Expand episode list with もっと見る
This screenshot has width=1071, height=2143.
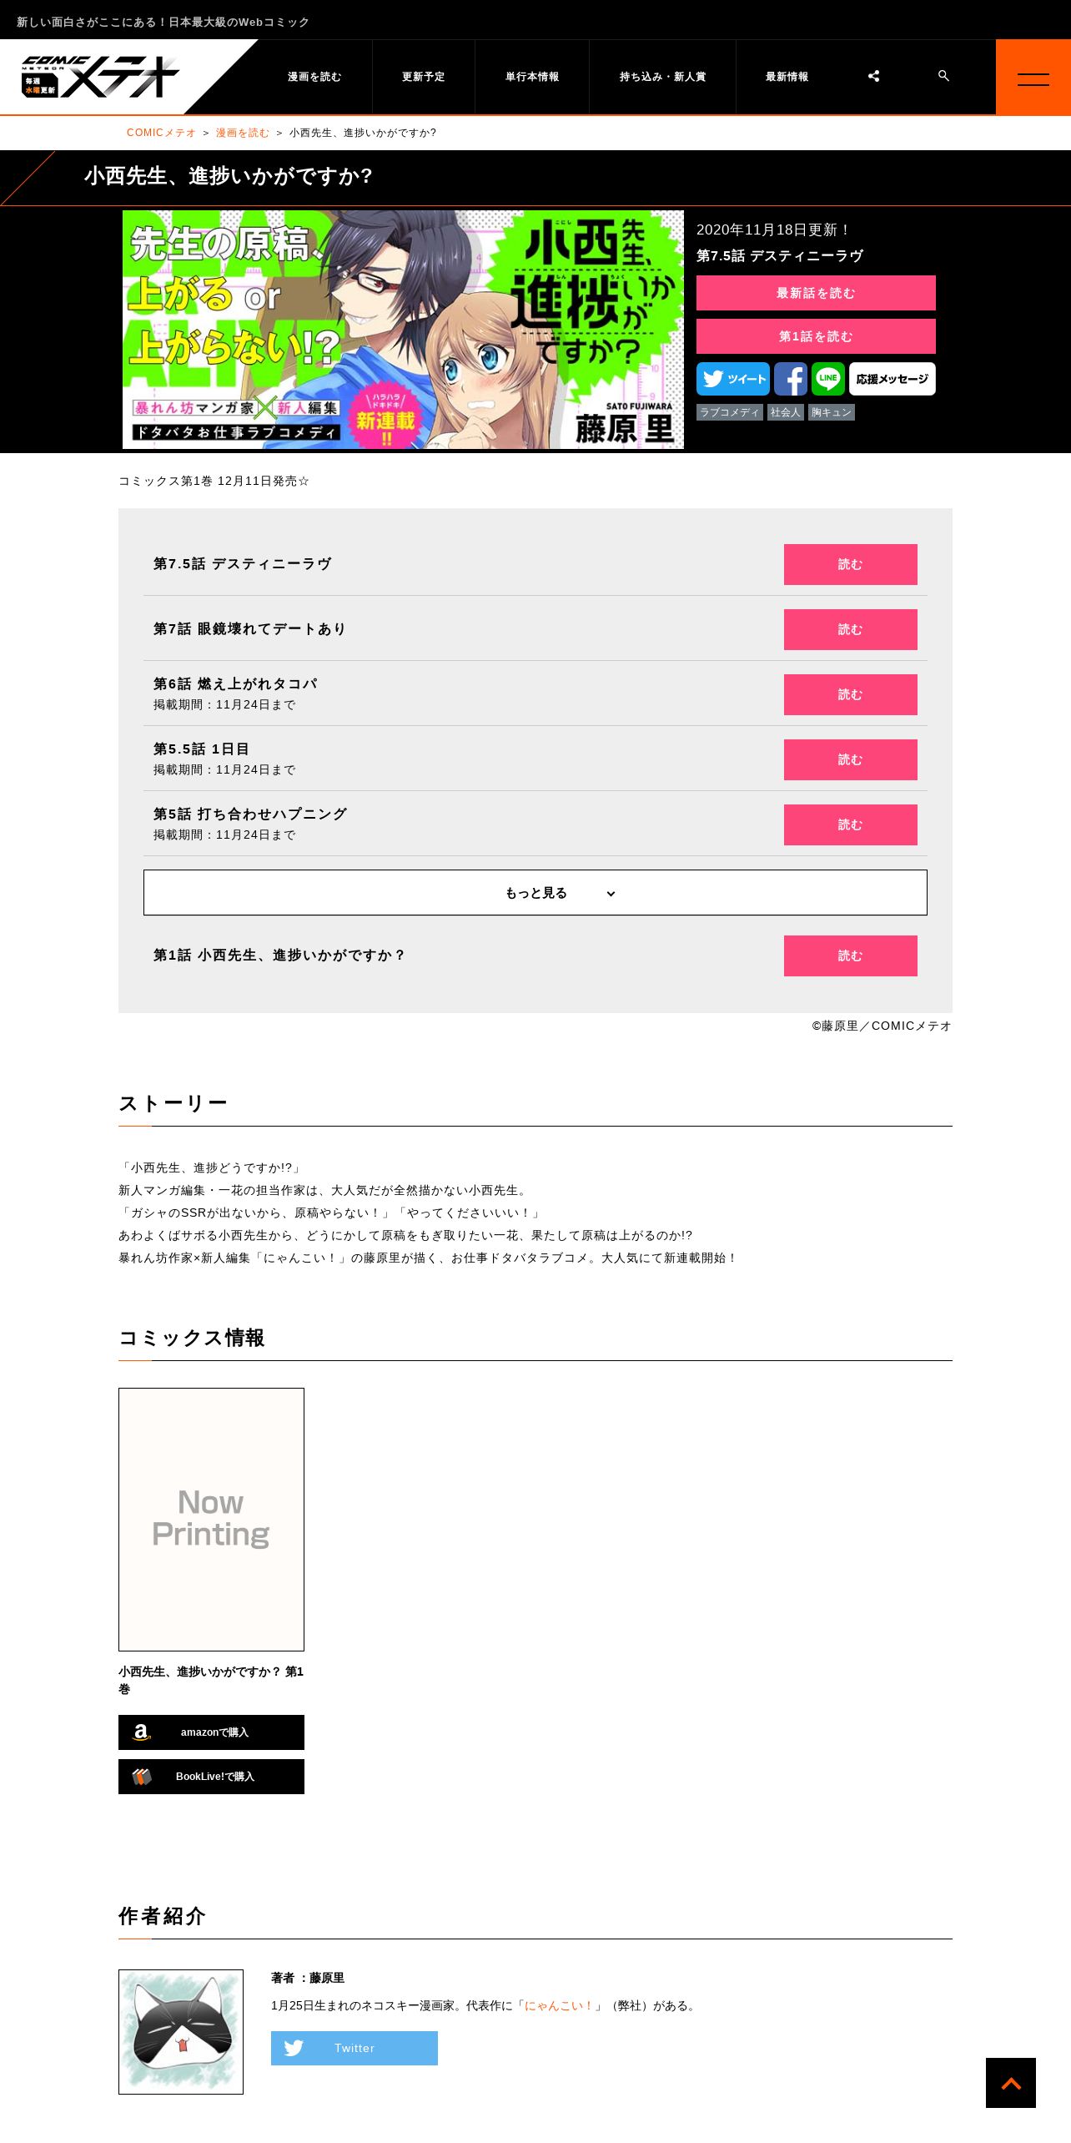coord(535,893)
